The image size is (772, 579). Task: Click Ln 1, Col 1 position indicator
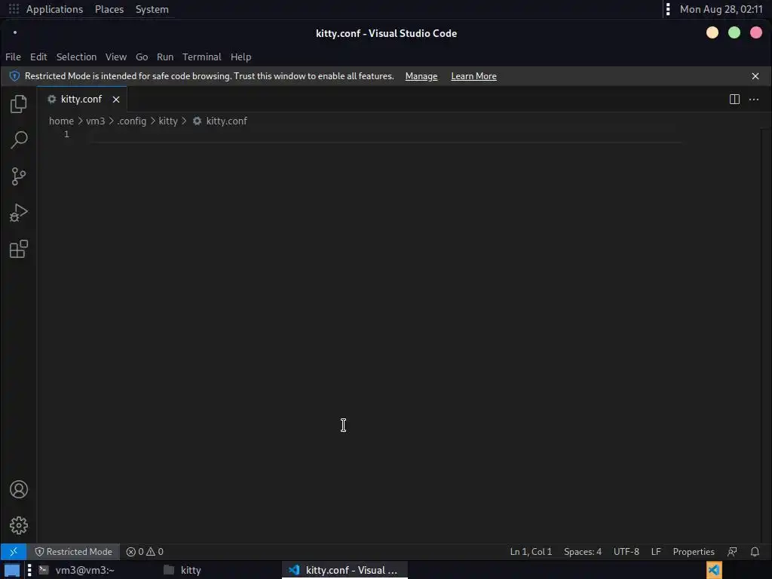click(x=531, y=552)
